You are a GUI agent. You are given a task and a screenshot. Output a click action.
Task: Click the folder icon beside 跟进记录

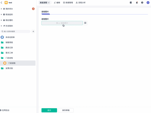[x=2, y=48]
